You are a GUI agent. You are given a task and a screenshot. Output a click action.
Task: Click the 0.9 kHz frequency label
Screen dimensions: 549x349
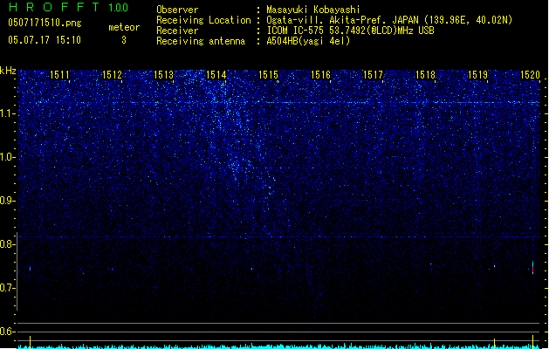pyautogui.click(x=7, y=201)
